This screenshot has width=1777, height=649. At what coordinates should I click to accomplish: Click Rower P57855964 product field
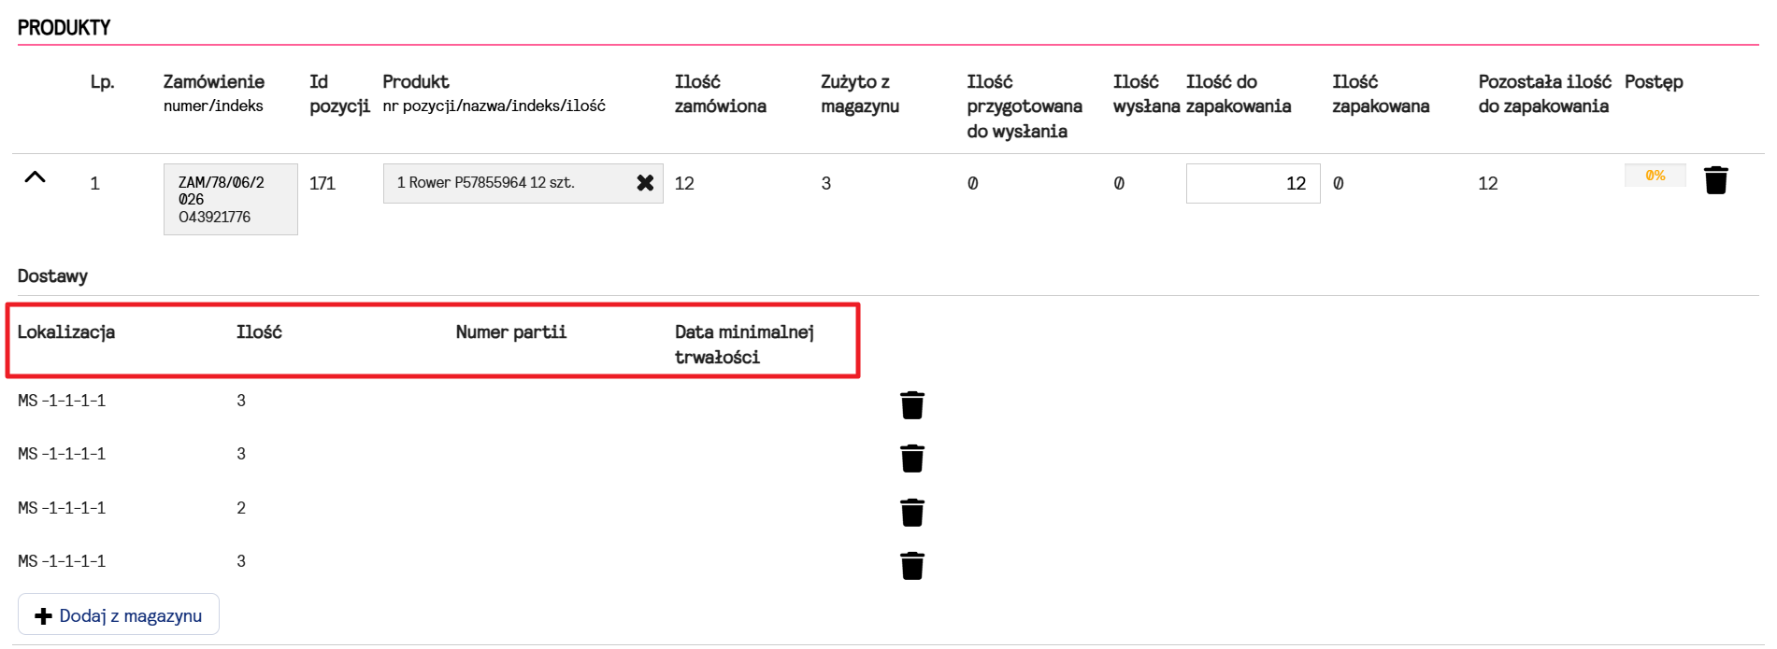pyautogui.click(x=523, y=183)
